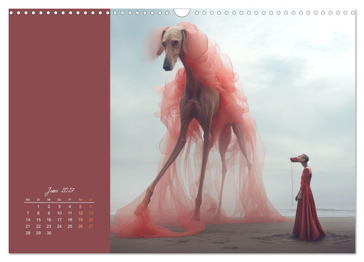
Task: Select date 14 under the Mo column
Action: [28, 220]
